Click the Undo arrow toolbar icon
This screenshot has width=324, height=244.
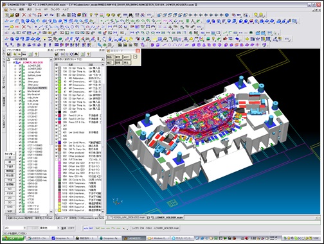click(46, 15)
